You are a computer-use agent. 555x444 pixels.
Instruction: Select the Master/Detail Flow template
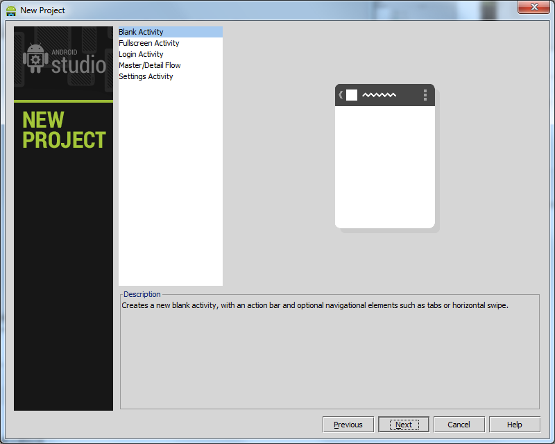tap(150, 65)
